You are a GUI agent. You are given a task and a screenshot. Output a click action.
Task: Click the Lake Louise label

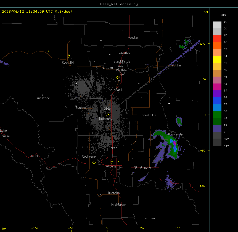[5, 133]
